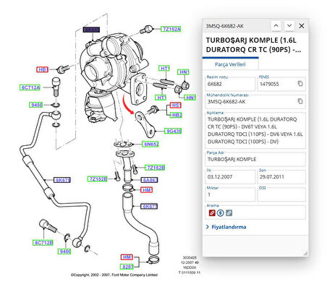Viewport: 327px width, 284px height.
Task: Copy the FINIS number 1479055
Action: [300, 84]
